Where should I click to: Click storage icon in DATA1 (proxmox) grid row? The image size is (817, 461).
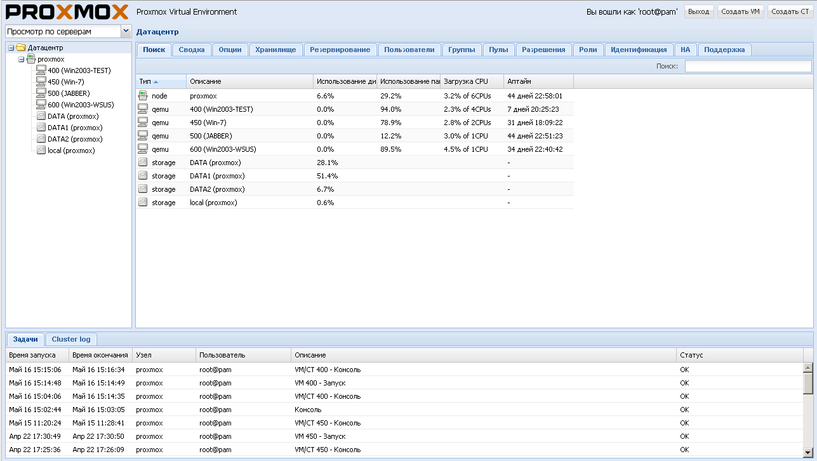143,175
